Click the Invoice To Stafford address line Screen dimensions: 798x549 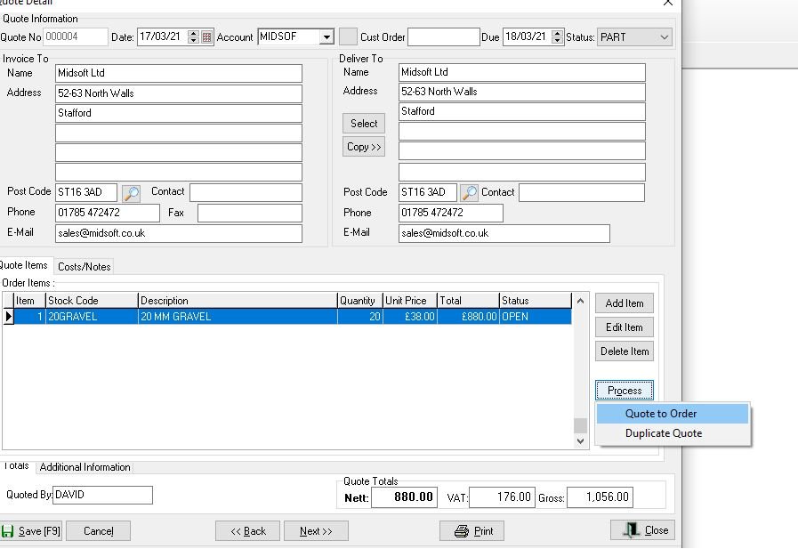tap(179, 114)
